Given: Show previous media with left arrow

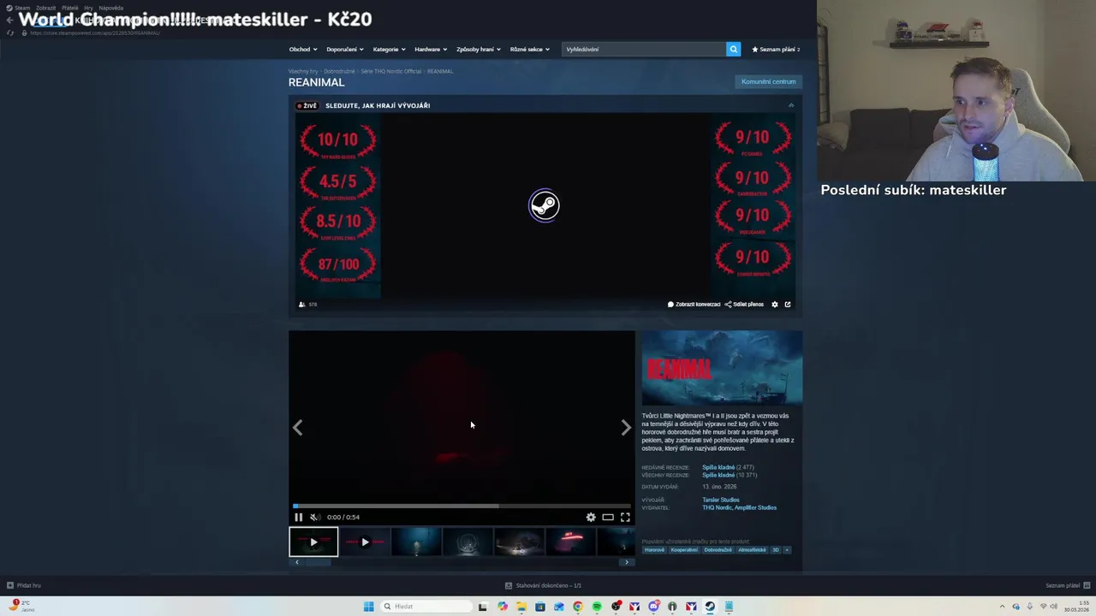Looking at the screenshot, I should [x=298, y=428].
